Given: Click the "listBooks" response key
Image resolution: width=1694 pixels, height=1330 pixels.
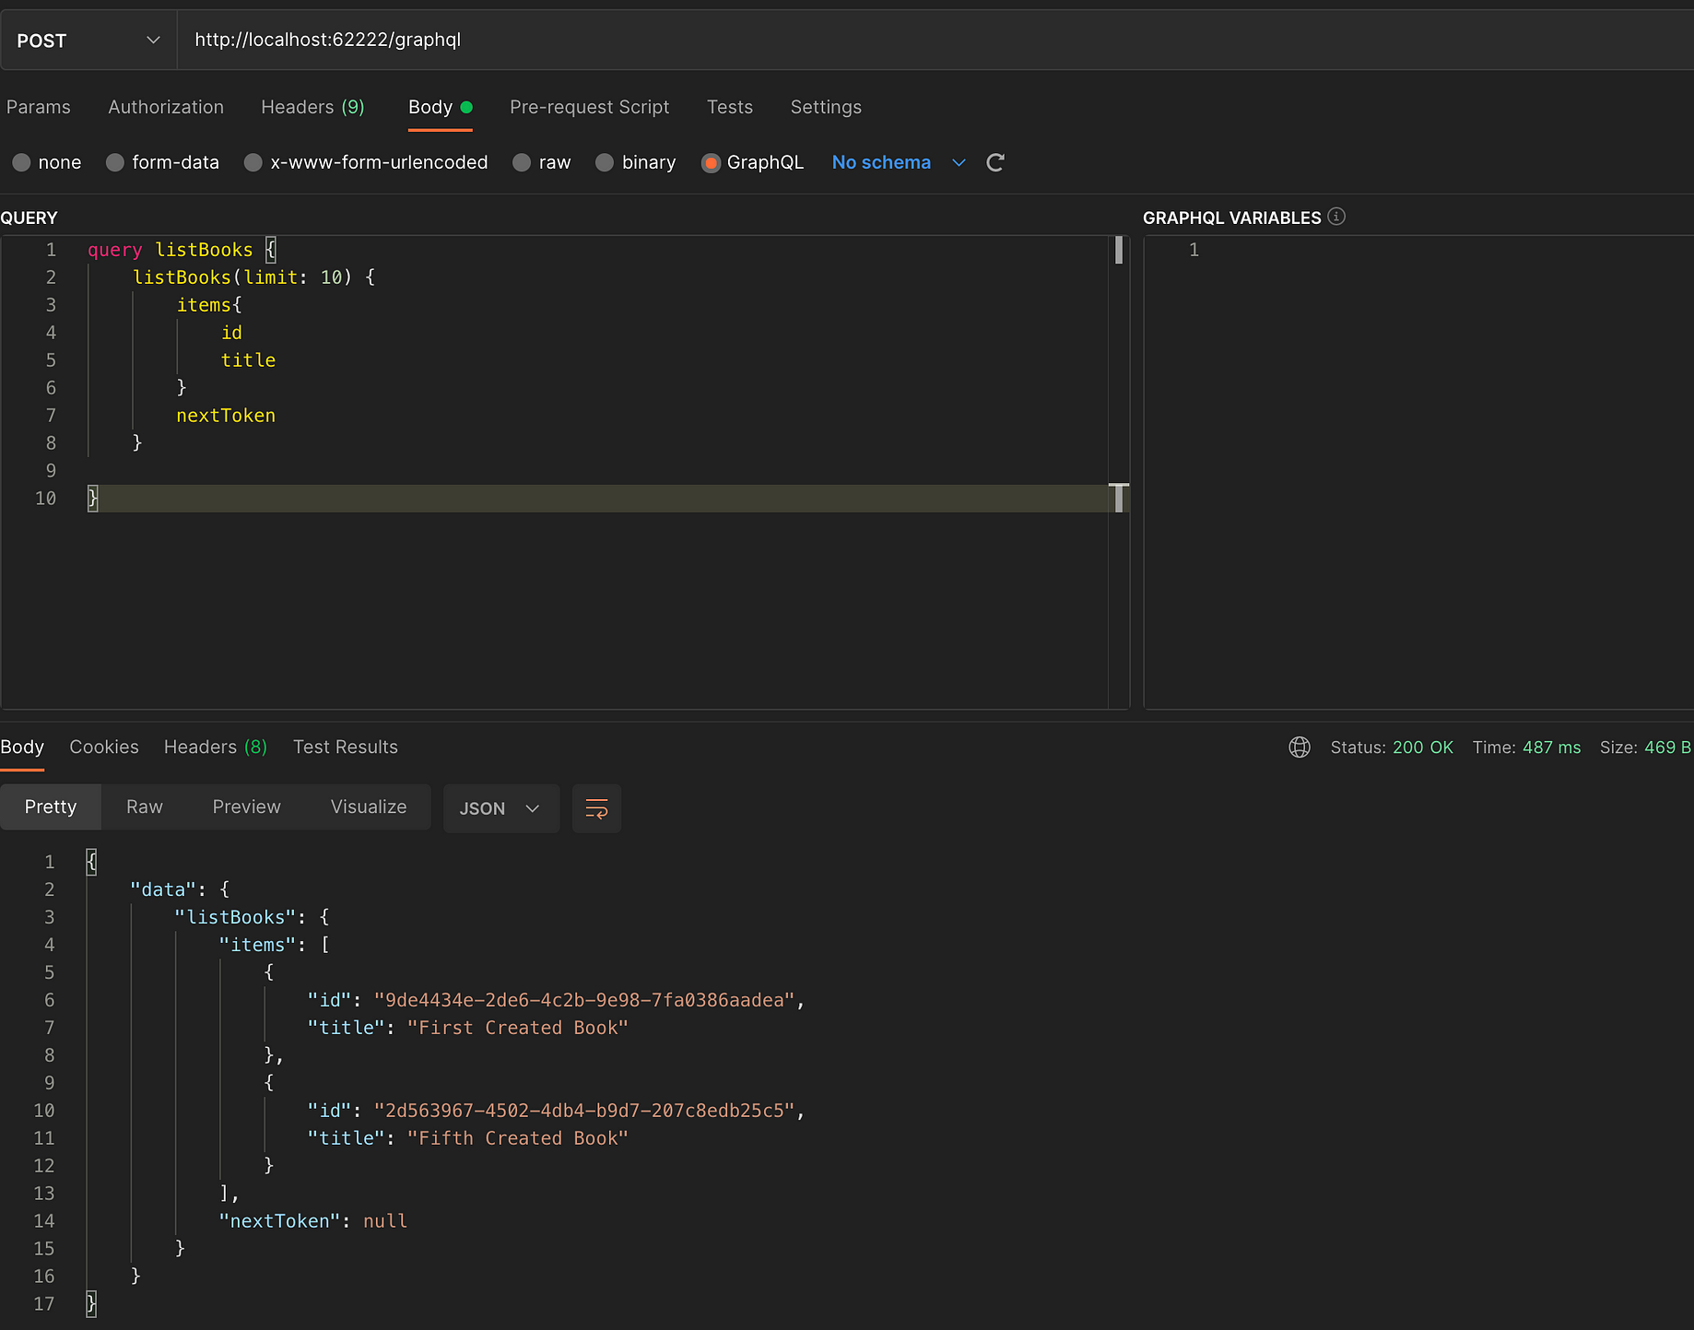Looking at the screenshot, I should pyautogui.click(x=235, y=917).
